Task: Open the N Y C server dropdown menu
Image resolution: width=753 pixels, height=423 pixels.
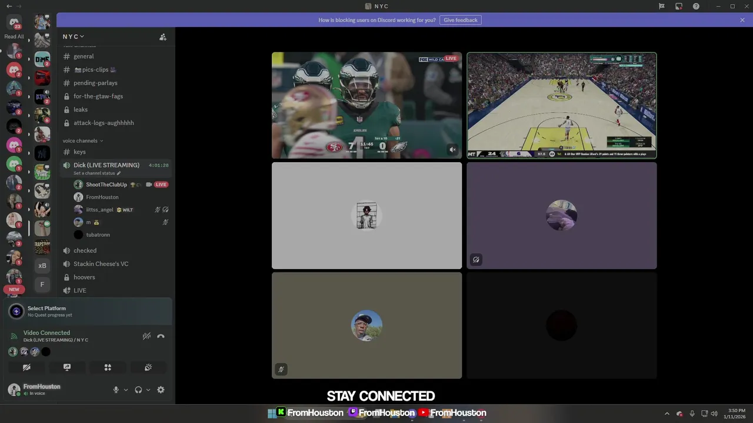Action: coord(74,36)
